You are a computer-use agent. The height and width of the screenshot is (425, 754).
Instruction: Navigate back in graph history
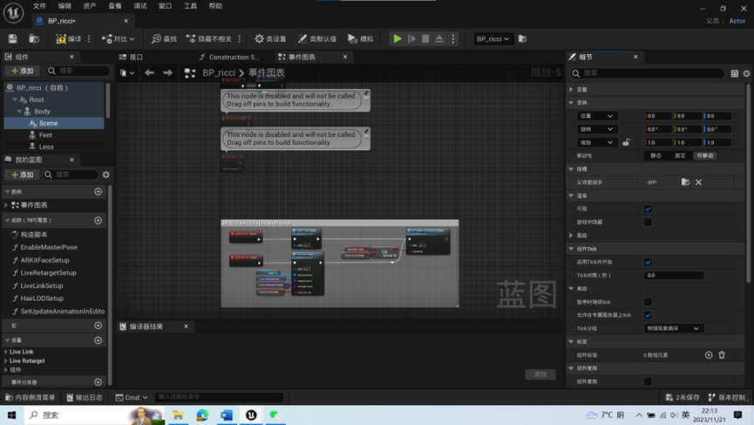coord(149,72)
